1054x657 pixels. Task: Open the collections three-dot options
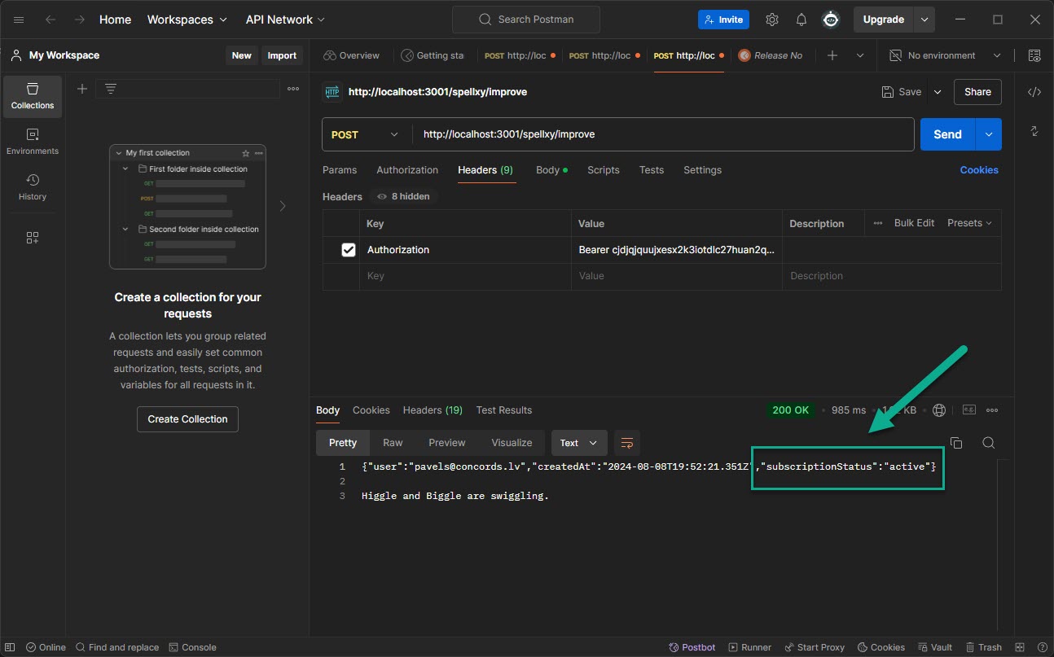(293, 89)
